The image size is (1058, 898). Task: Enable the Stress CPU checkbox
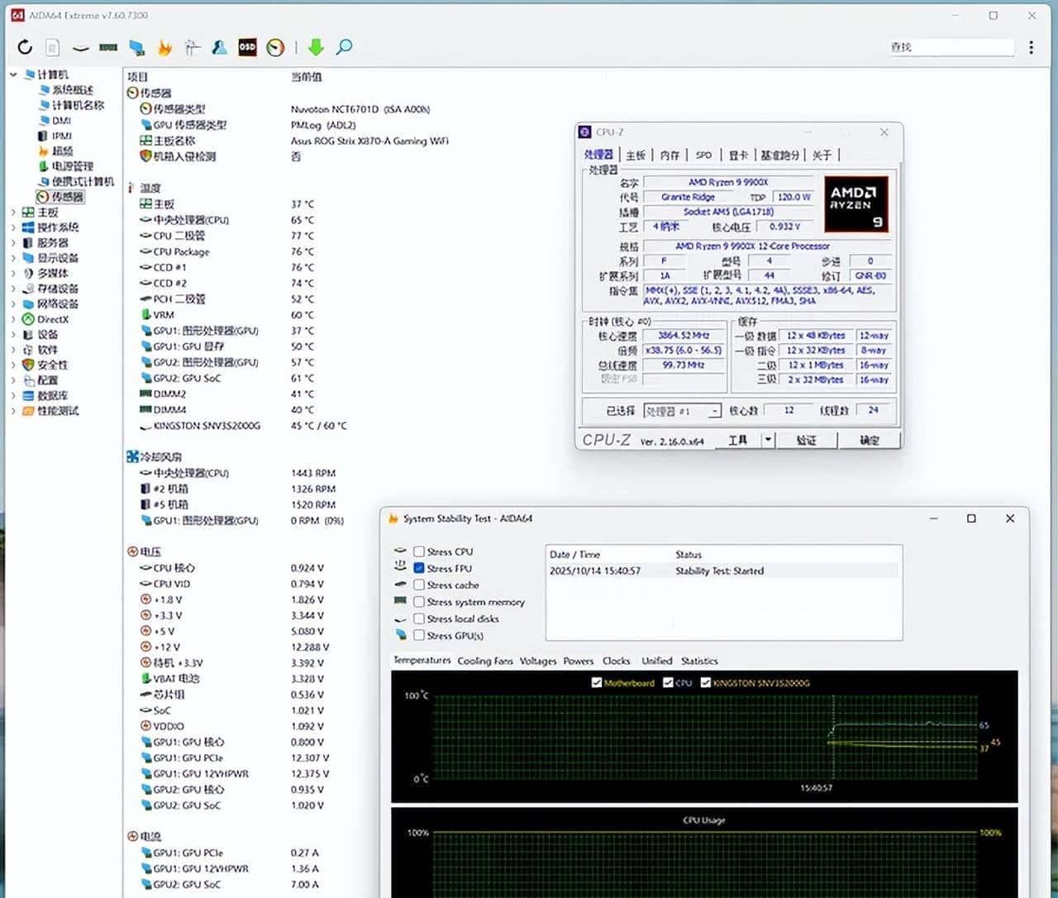[x=419, y=552]
